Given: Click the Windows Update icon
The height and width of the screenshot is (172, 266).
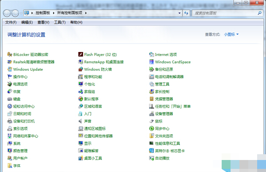Looking at the screenshot, I should 10,69.
